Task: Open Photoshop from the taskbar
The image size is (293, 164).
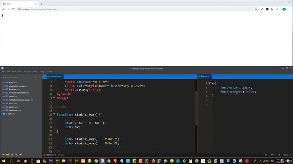Action: [x=51, y=161]
